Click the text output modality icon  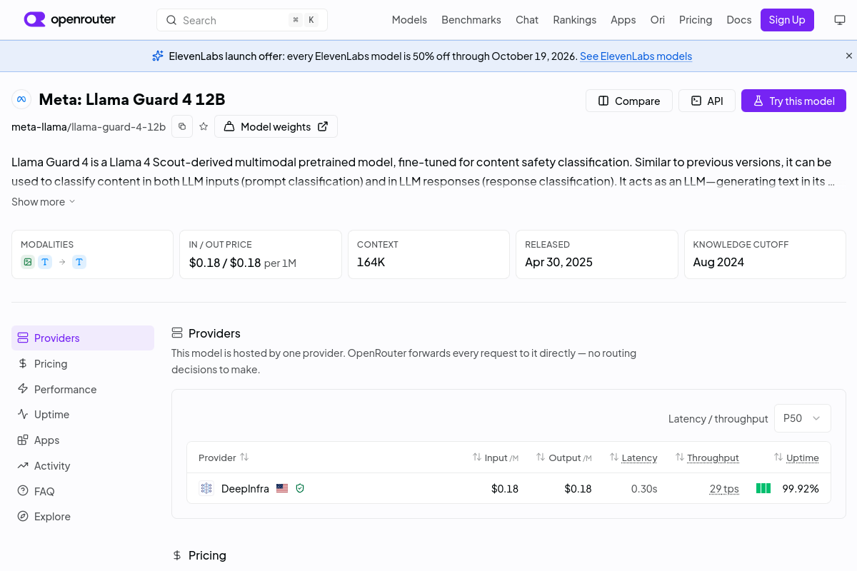pyautogui.click(x=79, y=262)
